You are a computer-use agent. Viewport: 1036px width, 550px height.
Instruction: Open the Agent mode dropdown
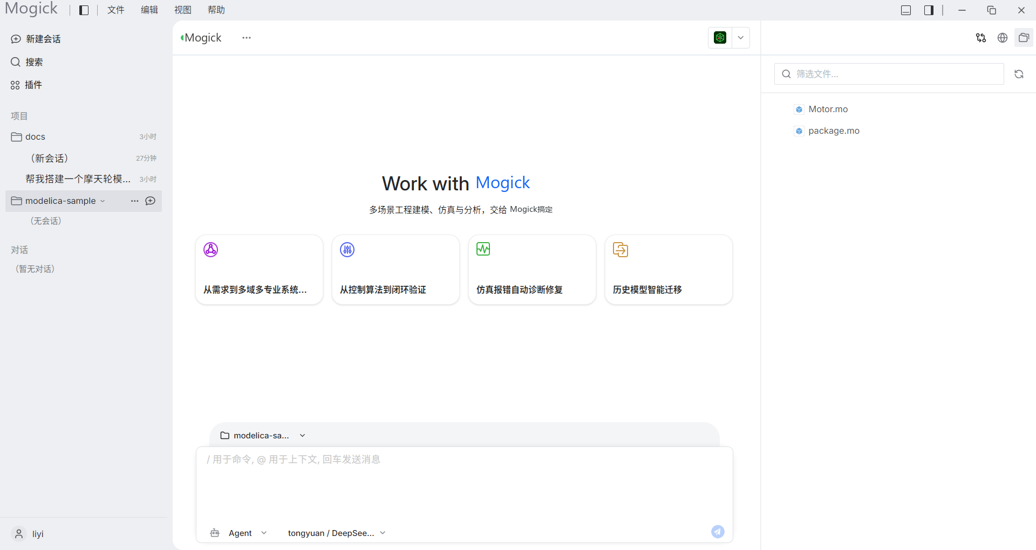coord(238,533)
